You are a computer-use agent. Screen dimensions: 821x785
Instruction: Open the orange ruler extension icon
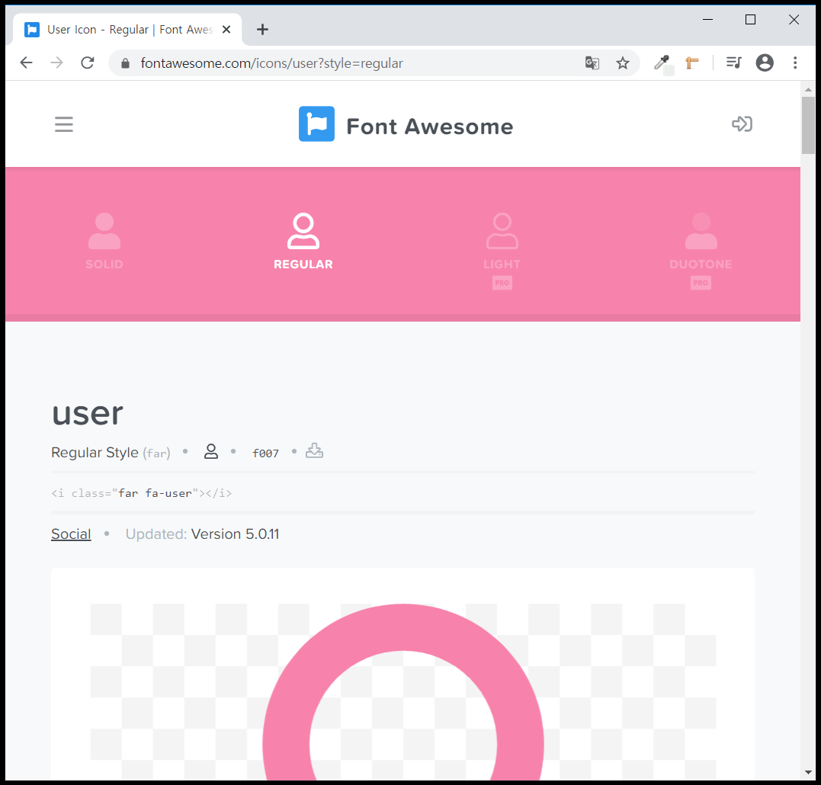click(692, 63)
